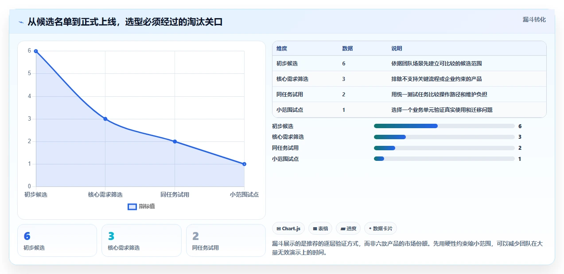Image resolution: width=564 pixels, height=274 pixels.
Task: Select the 核心需求筛选 table row cell
Action: (292, 79)
